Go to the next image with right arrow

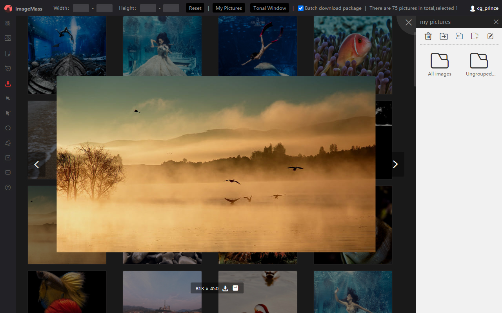(x=395, y=164)
